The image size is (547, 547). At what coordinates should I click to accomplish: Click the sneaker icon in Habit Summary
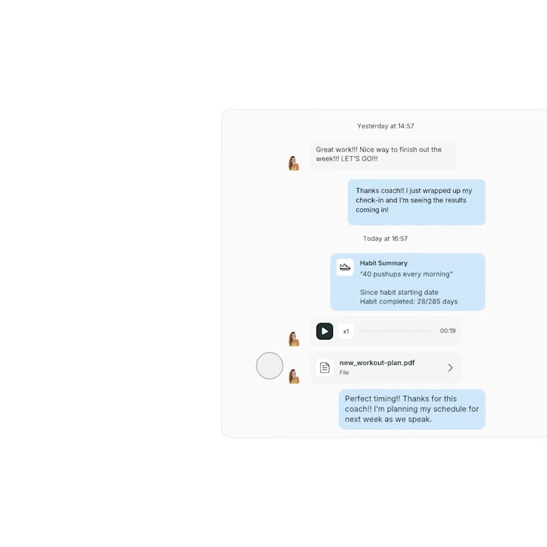(x=345, y=267)
